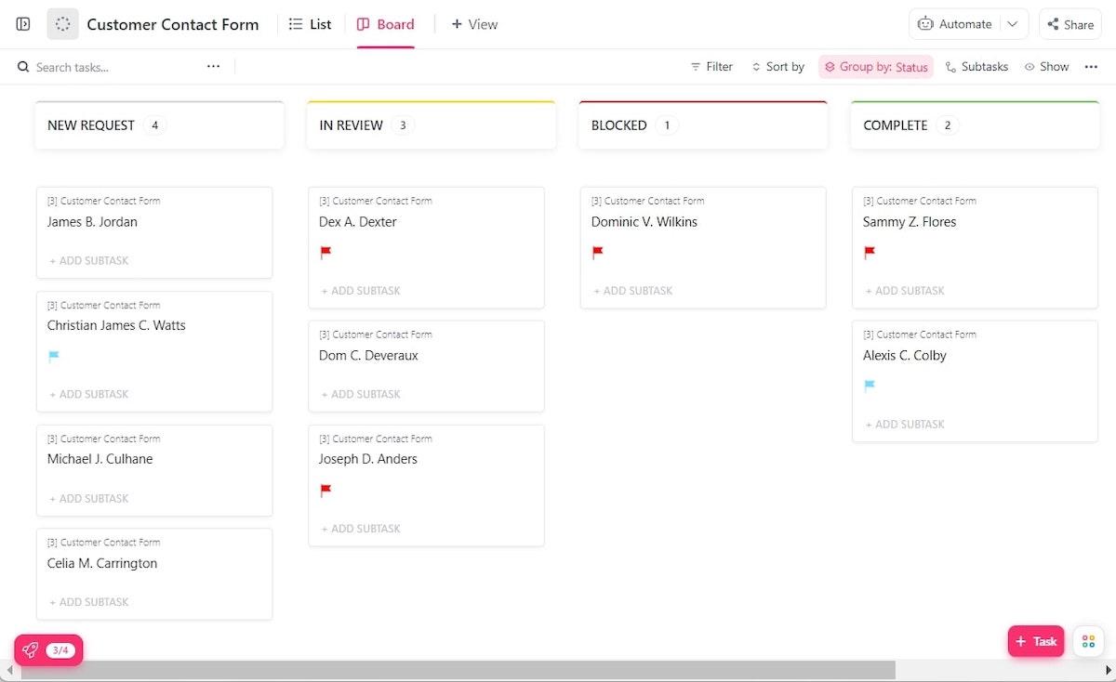Open the Sort by menu

(x=777, y=67)
